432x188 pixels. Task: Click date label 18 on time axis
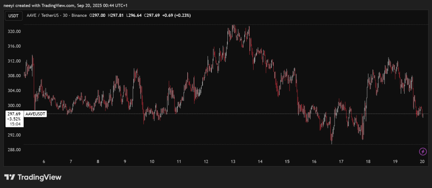coord(368,162)
